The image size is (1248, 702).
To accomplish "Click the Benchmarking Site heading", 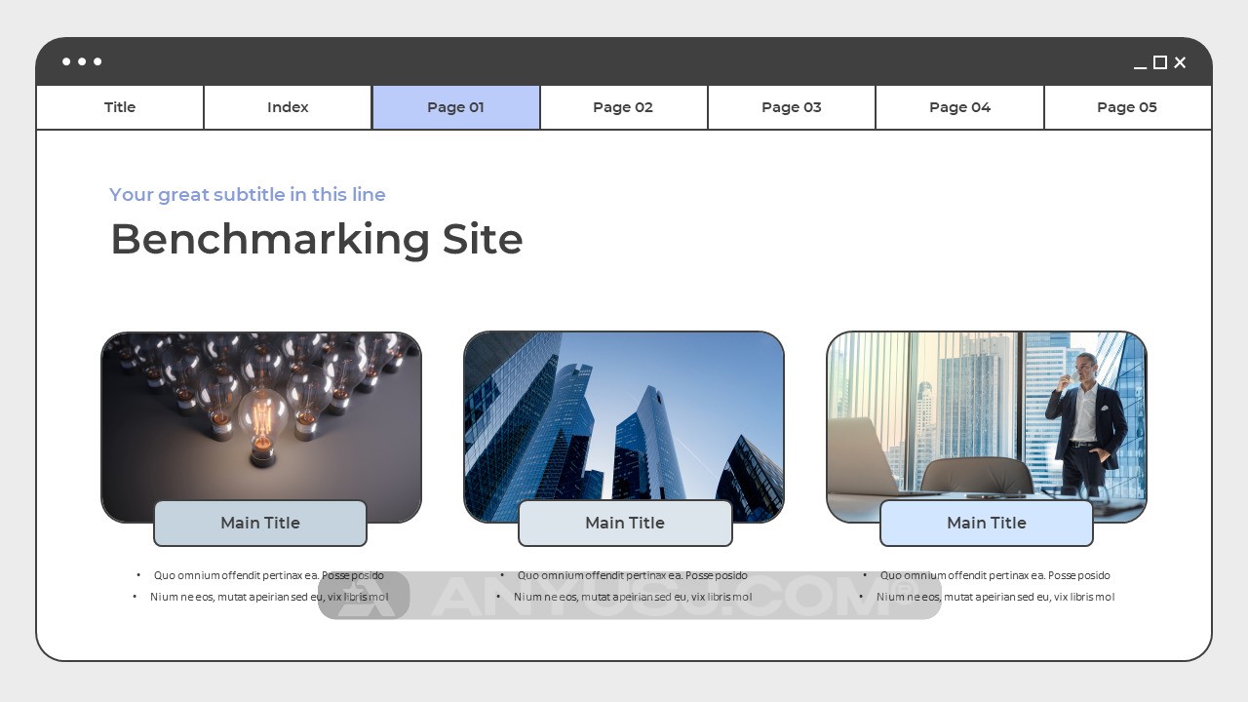I will point(317,239).
